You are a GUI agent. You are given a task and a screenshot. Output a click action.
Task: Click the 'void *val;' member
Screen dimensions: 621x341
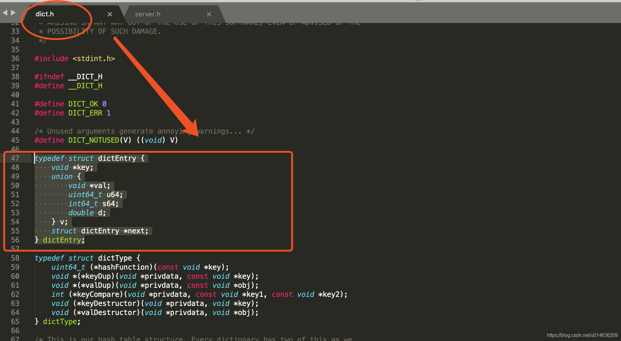pyautogui.click(x=89, y=186)
